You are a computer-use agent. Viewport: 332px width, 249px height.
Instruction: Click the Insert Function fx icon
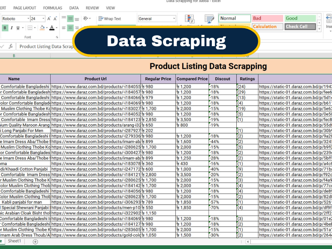tap(11, 46)
